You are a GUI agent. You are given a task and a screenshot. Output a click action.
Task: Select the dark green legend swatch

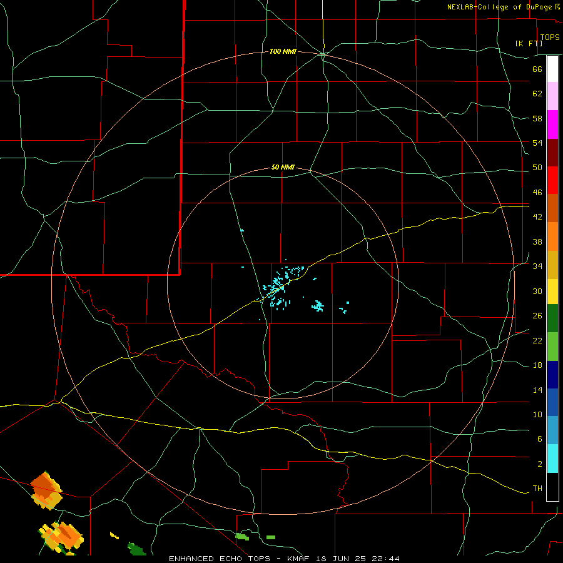[552, 318]
